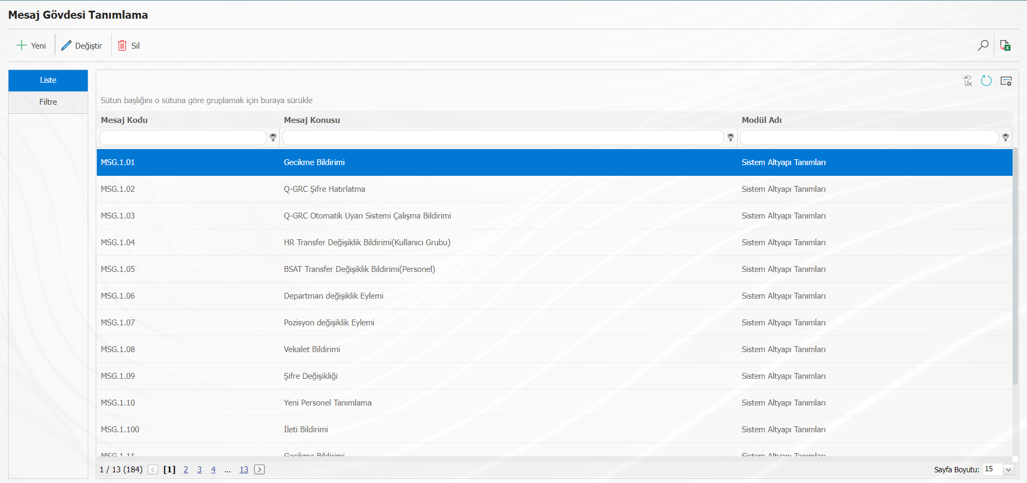Clear filters with the funnel-clear icon
The width and height of the screenshot is (1027, 483).
pyautogui.click(x=967, y=81)
